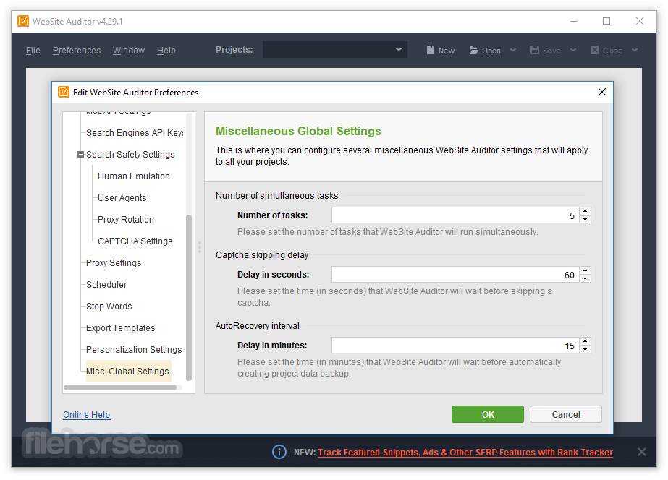This screenshot has height=480, width=668.
Task: Select User Agents in the tree
Action: 122,198
